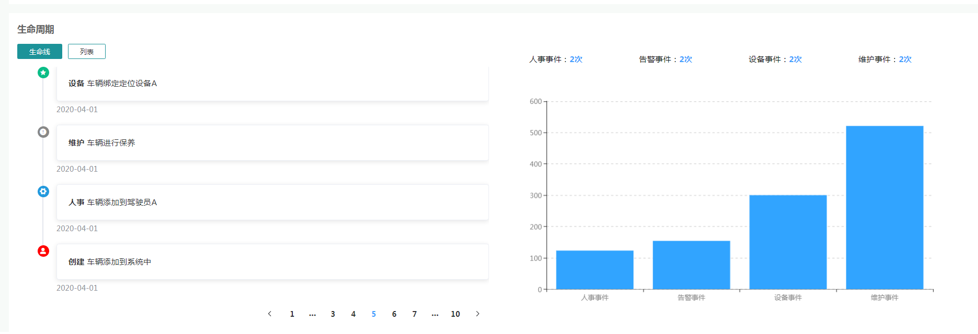Click the green star timeline icon
978x334 pixels.
[x=43, y=73]
